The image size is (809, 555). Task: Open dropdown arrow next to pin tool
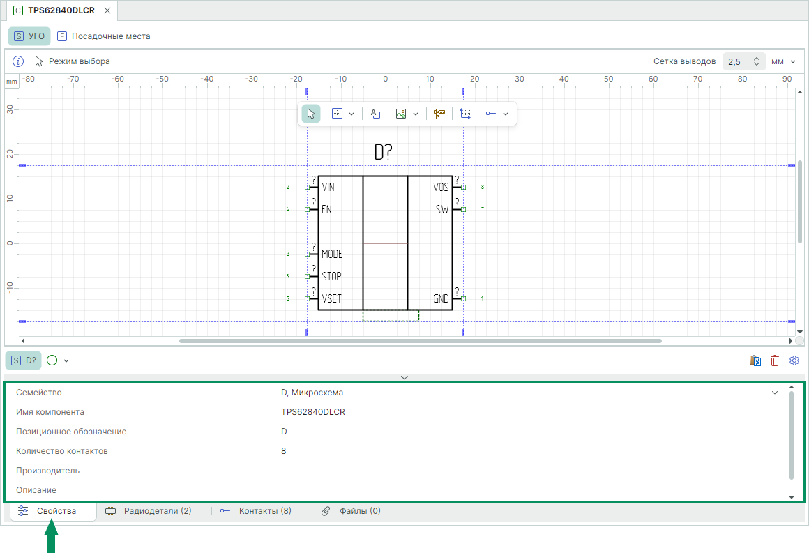[506, 114]
